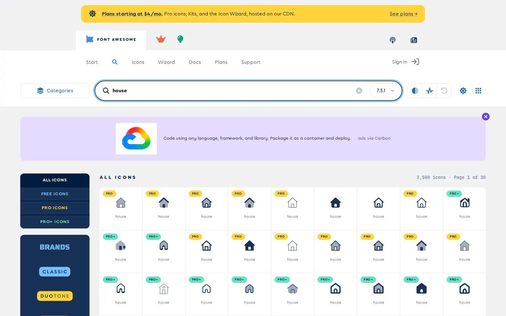506x316 pixels.
Task: Click Plans starting at $4/mo link
Action: click(132, 14)
